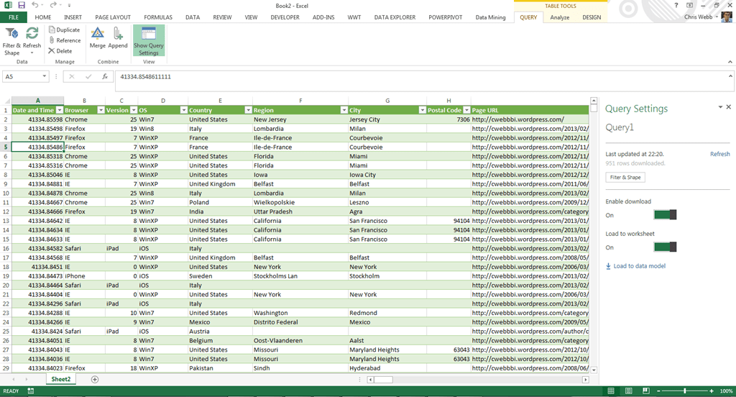Switch to the DATA EXPLORER ribbon tab
This screenshot has height=397, width=736.
click(x=395, y=17)
